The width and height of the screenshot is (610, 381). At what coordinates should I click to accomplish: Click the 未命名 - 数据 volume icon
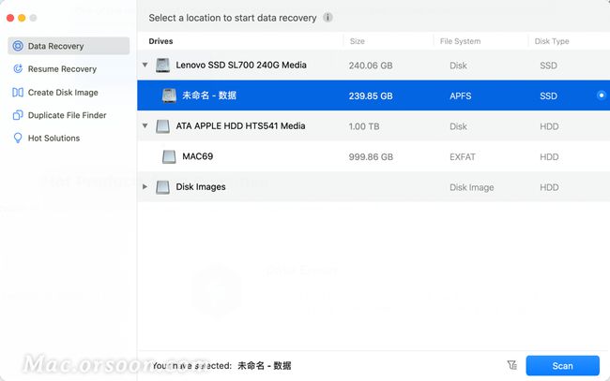click(x=169, y=95)
